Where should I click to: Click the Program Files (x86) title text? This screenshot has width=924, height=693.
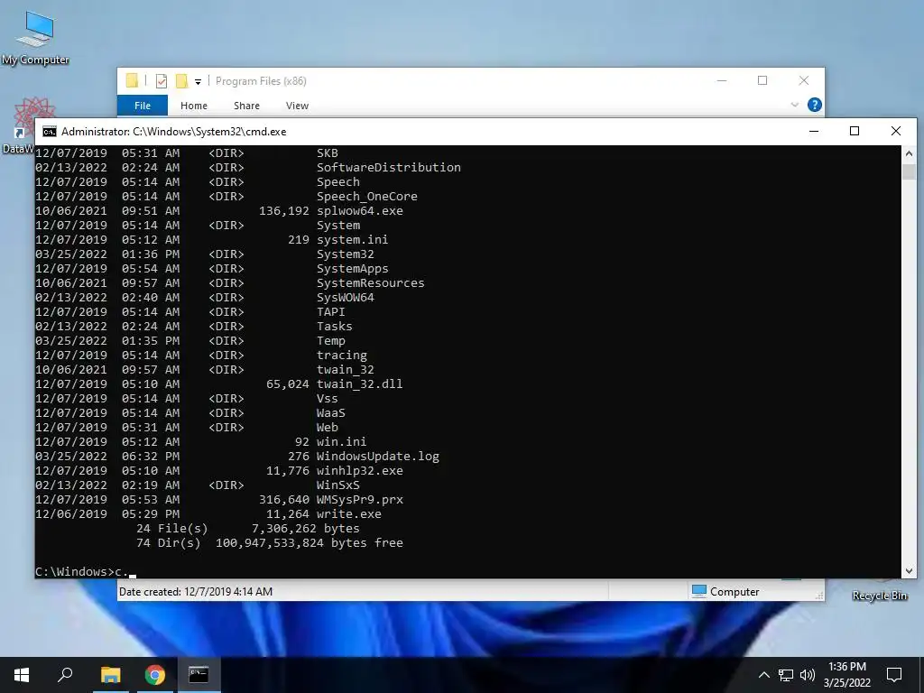[261, 81]
